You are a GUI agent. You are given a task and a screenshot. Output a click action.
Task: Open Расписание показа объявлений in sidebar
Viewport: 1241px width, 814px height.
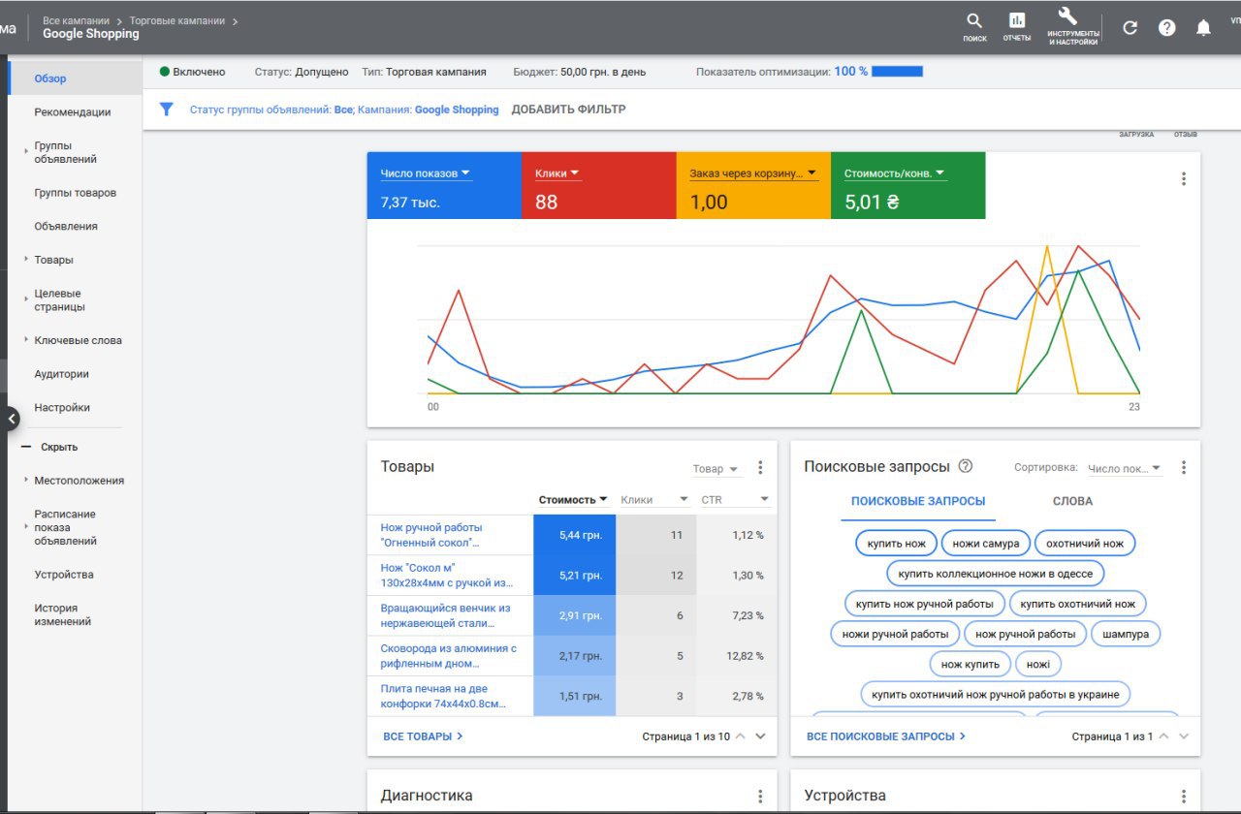(65, 528)
